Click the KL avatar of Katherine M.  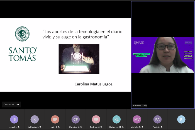pyautogui.click(x=116, y=119)
